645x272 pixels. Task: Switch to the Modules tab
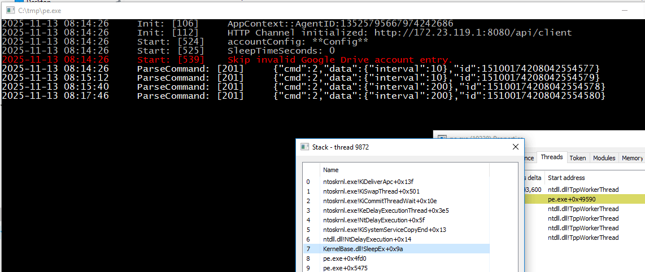click(604, 158)
